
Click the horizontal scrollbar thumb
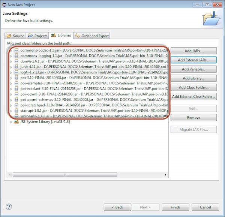65,175
